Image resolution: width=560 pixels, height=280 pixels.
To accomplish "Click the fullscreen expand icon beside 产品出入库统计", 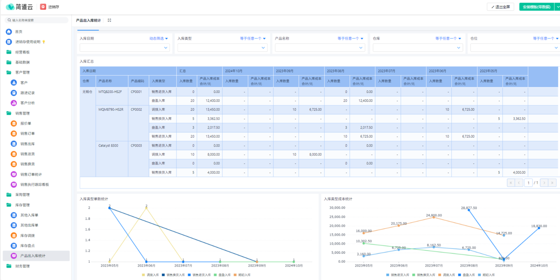I will pos(109,21).
